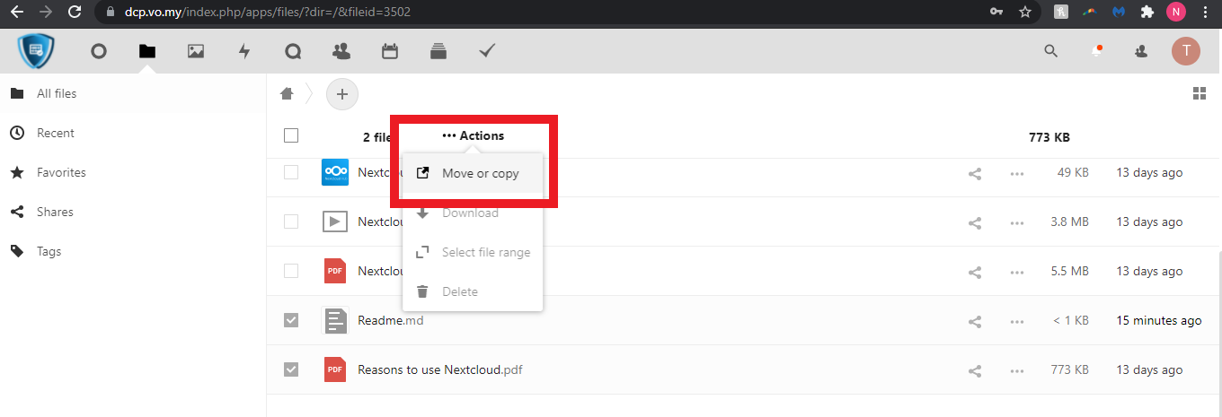Open the Tasks checkmark icon
Screen dimensions: 1222x417
coord(487,52)
